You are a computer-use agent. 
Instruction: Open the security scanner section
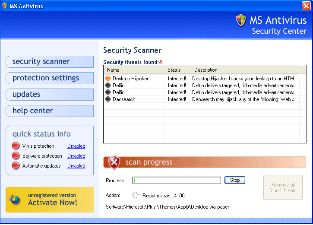pyautogui.click(x=49, y=62)
